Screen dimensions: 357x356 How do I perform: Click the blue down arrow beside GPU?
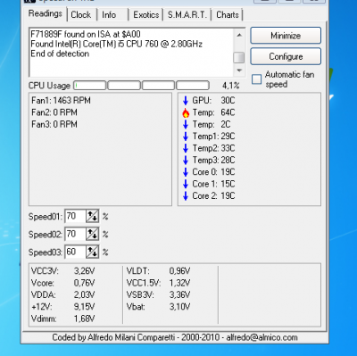pyautogui.click(x=186, y=101)
